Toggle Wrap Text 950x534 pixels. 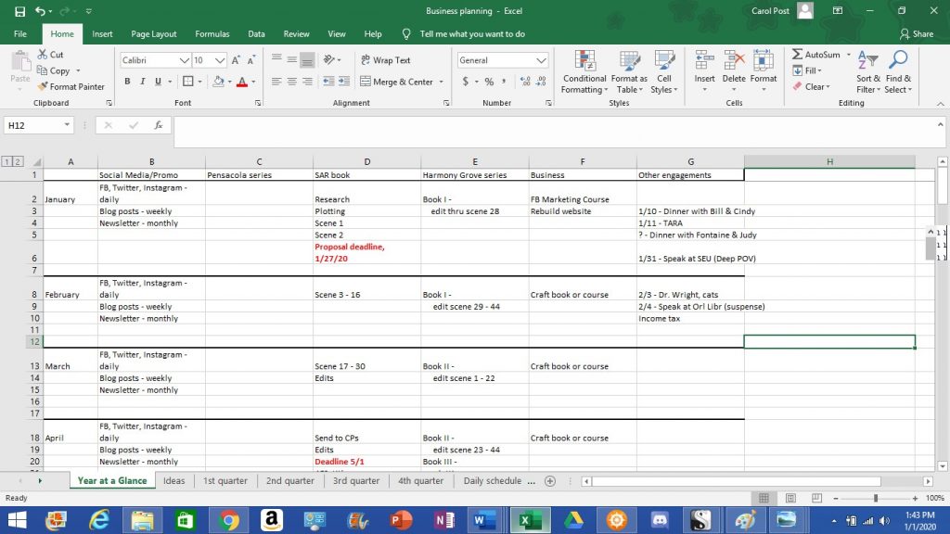tap(385, 60)
